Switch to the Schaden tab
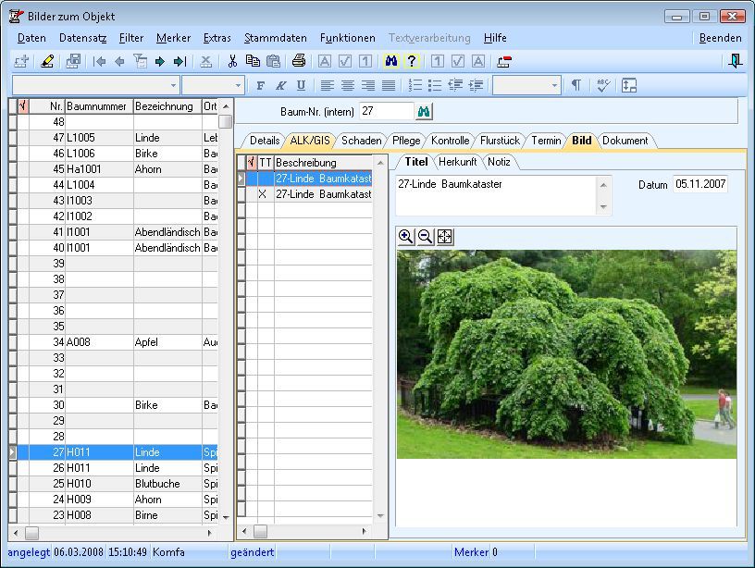The height and width of the screenshot is (568, 755). (361, 141)
